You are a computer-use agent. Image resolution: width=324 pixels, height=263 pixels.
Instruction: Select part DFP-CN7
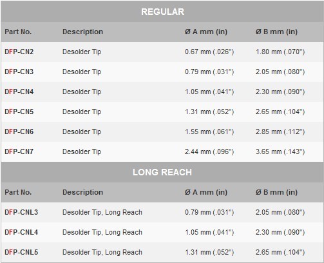tap(19, 151)
